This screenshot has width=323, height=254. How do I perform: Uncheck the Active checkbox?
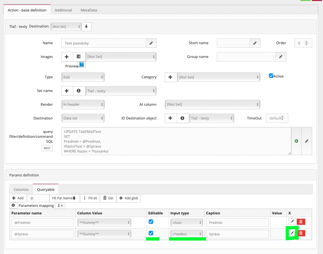point(271,76)
